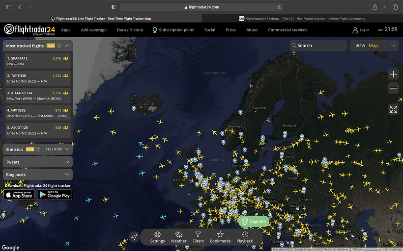Click the Google logo on map
The image size is (403, 251).
10,248
